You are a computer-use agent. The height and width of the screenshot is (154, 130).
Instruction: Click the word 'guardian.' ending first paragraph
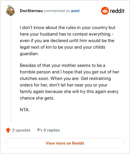[29, 54]
